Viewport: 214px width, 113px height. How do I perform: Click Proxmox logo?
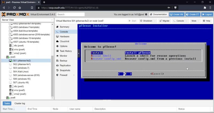click(x=15, y=14)
